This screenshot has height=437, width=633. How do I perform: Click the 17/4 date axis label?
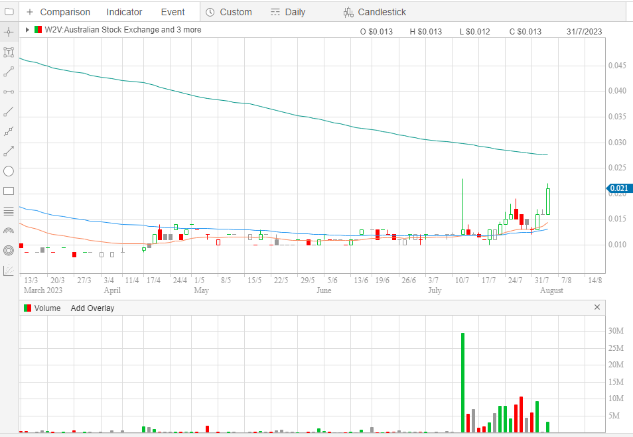[x=153, y=280]
